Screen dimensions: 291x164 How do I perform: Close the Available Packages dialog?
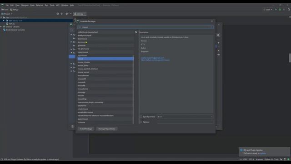point(212,21)
